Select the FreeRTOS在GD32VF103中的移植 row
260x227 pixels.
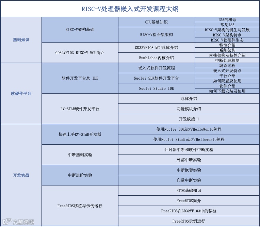tap(189, 211)
